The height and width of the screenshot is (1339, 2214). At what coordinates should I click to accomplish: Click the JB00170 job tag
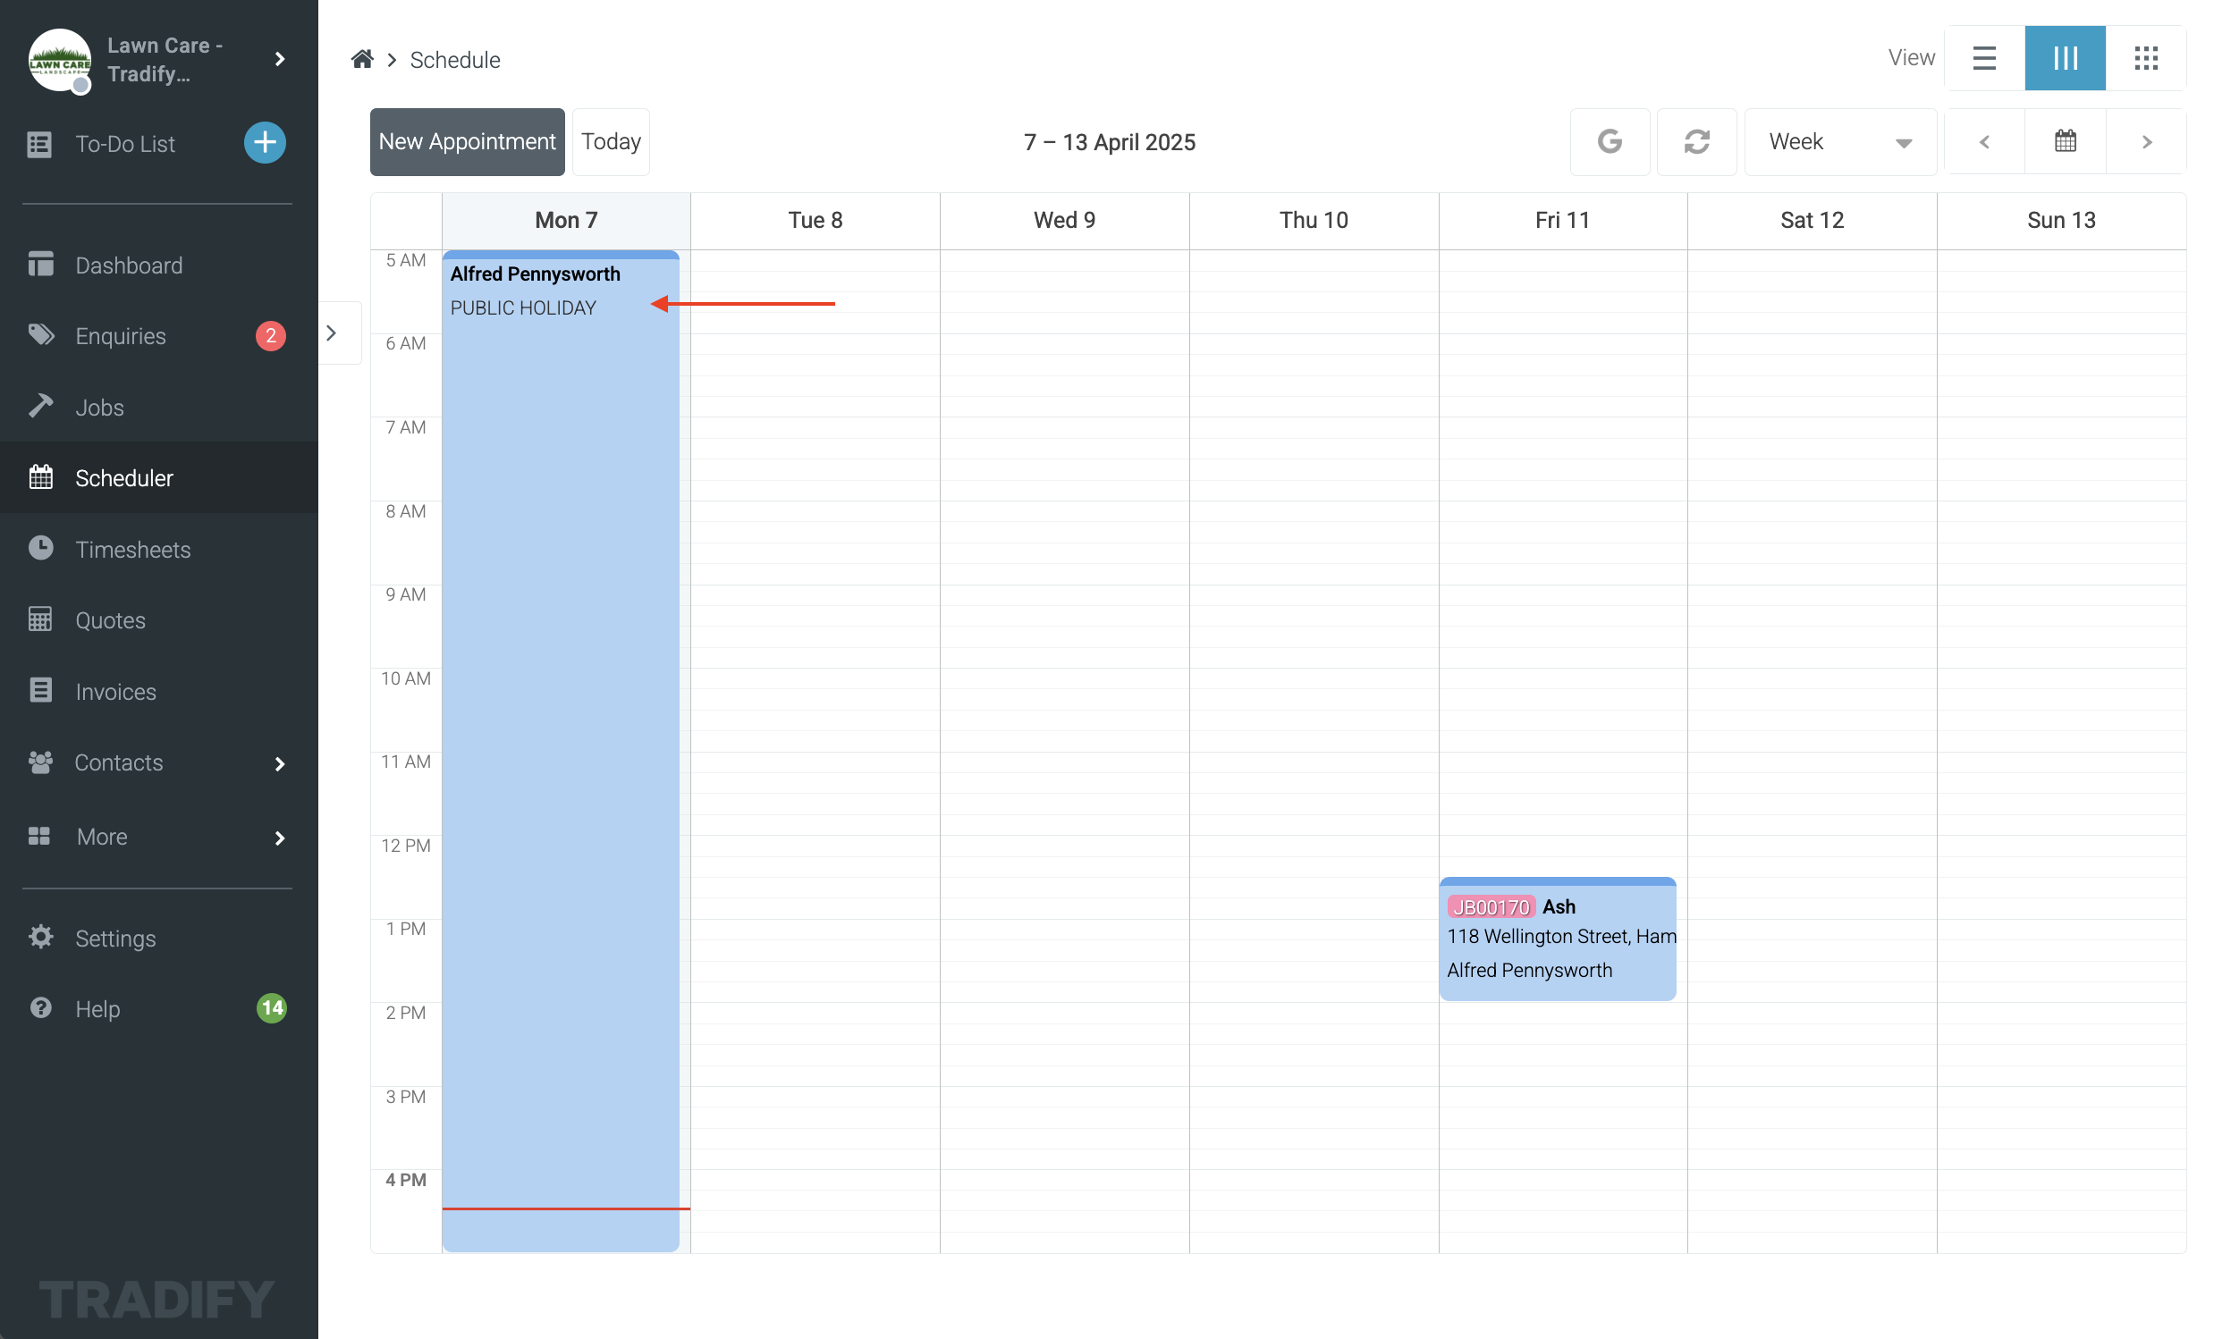(1491, 907)
